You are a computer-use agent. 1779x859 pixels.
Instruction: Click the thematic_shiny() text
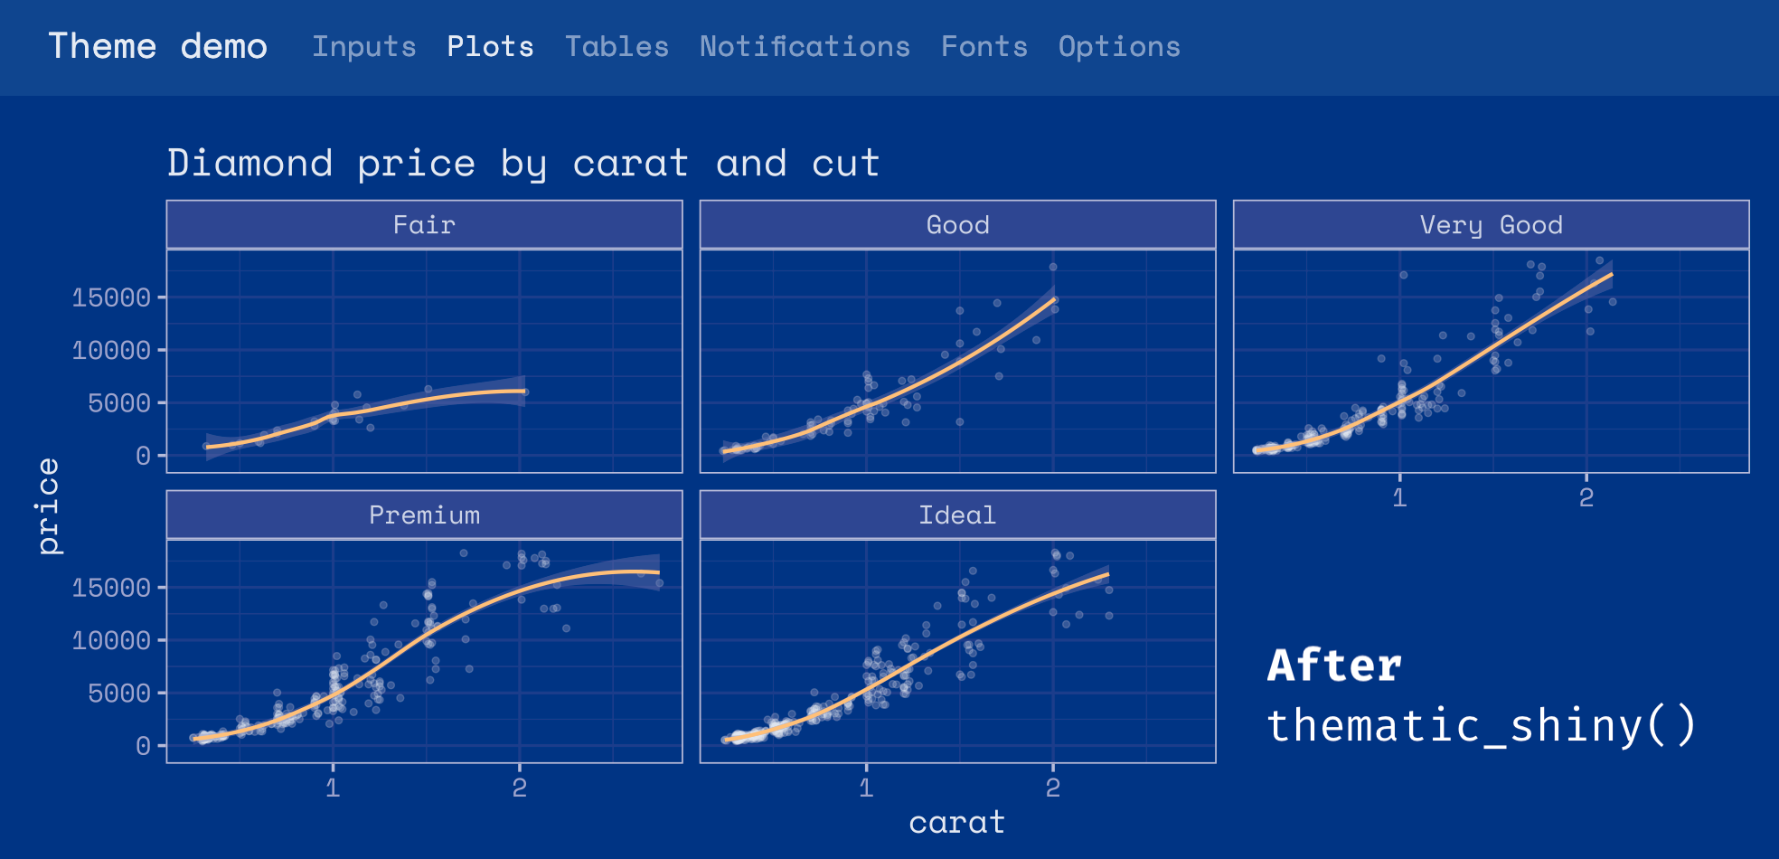(1482, 726)
